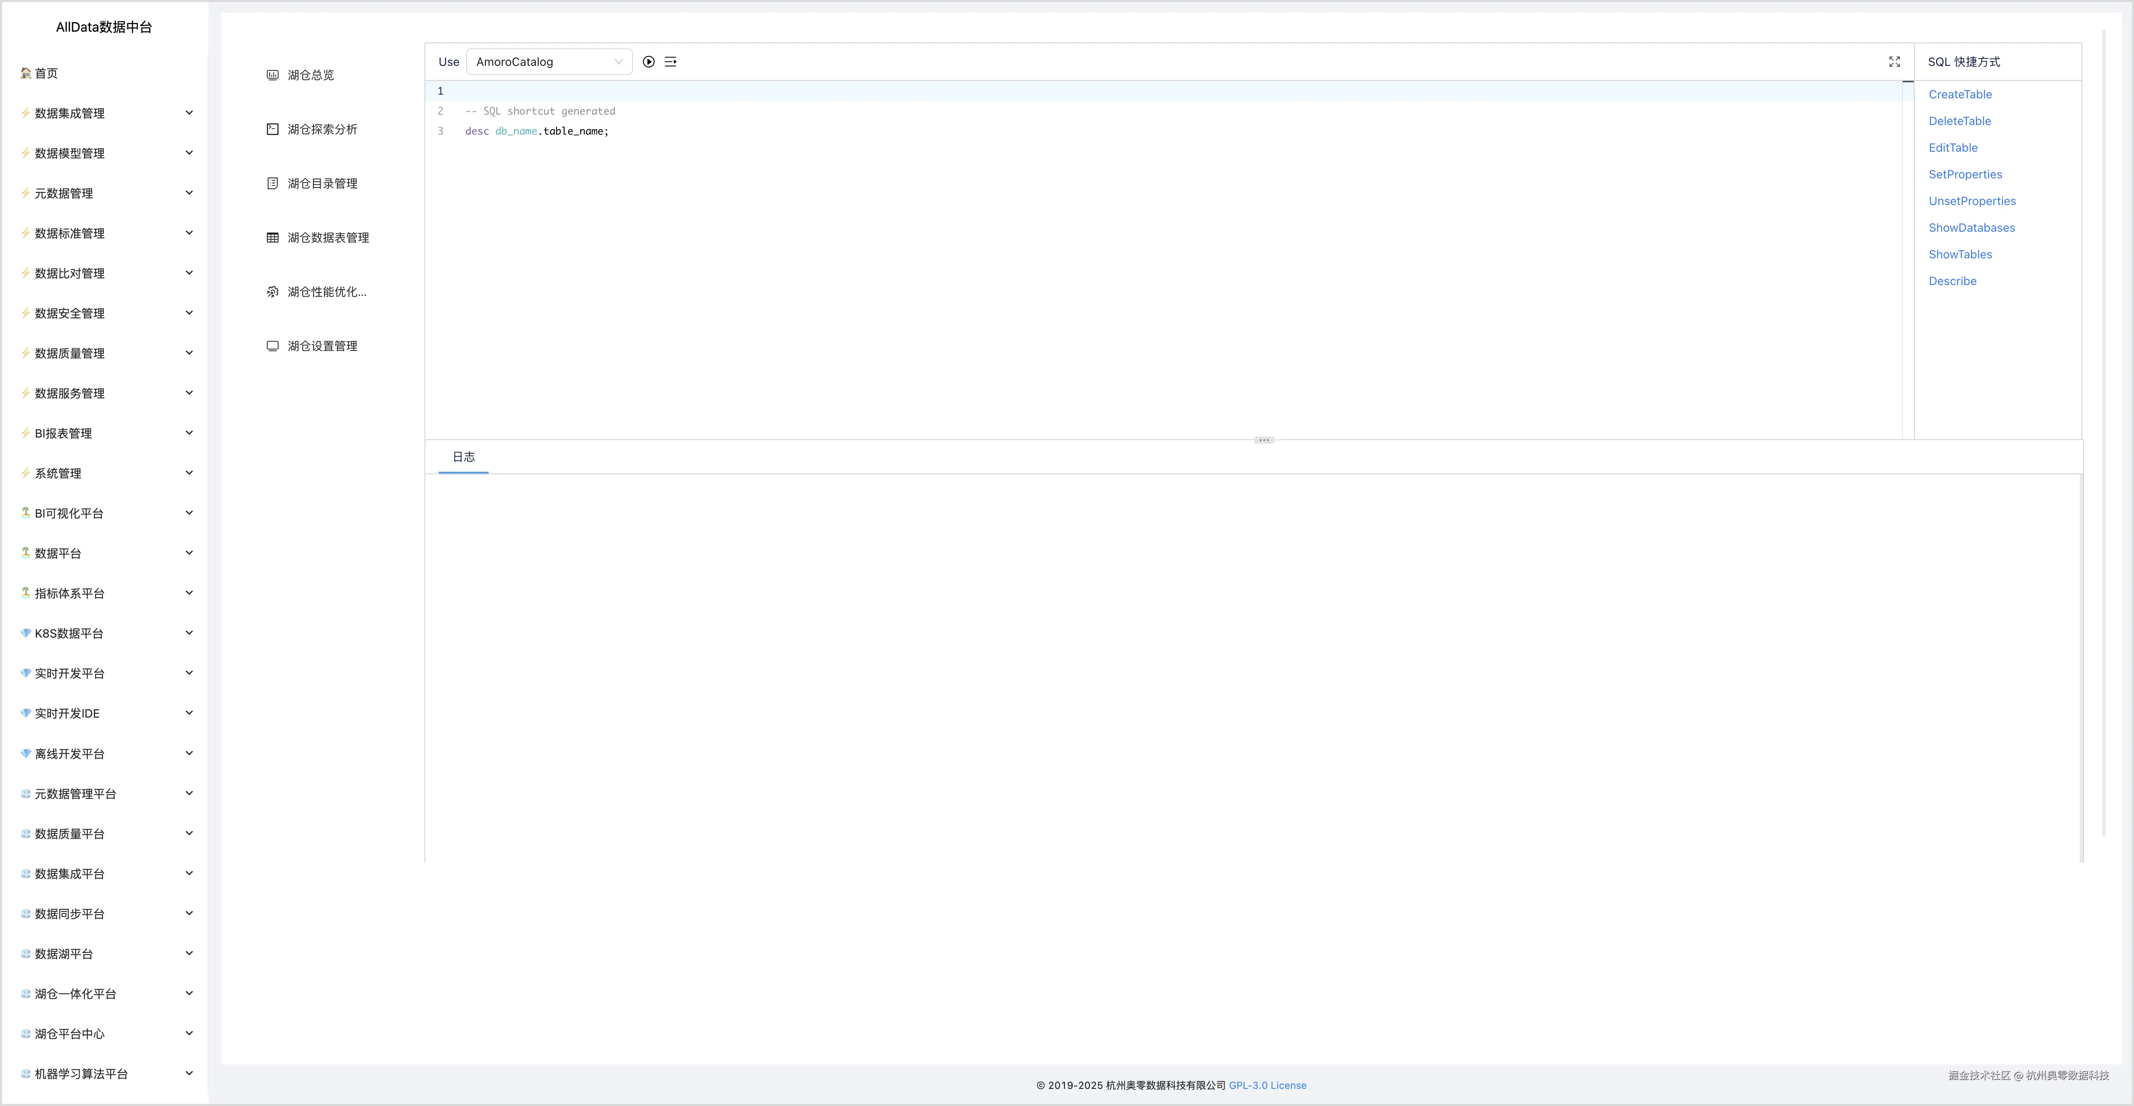Image resolution: width=2134 pixels, height=1106 pixels.
Task: Select 湖仓数据表管理 table icon item
Action: 273,238
